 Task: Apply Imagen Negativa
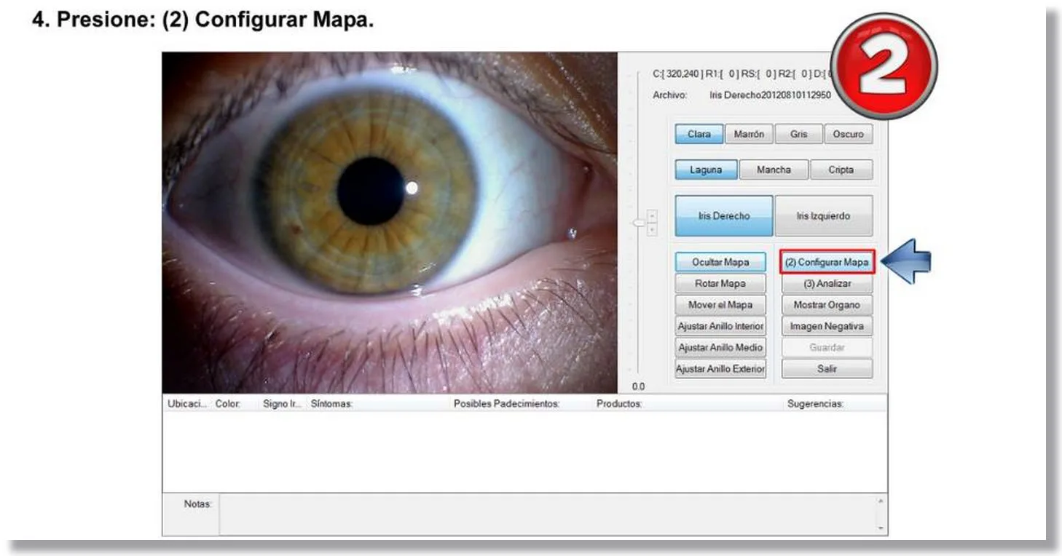point(827,326)
